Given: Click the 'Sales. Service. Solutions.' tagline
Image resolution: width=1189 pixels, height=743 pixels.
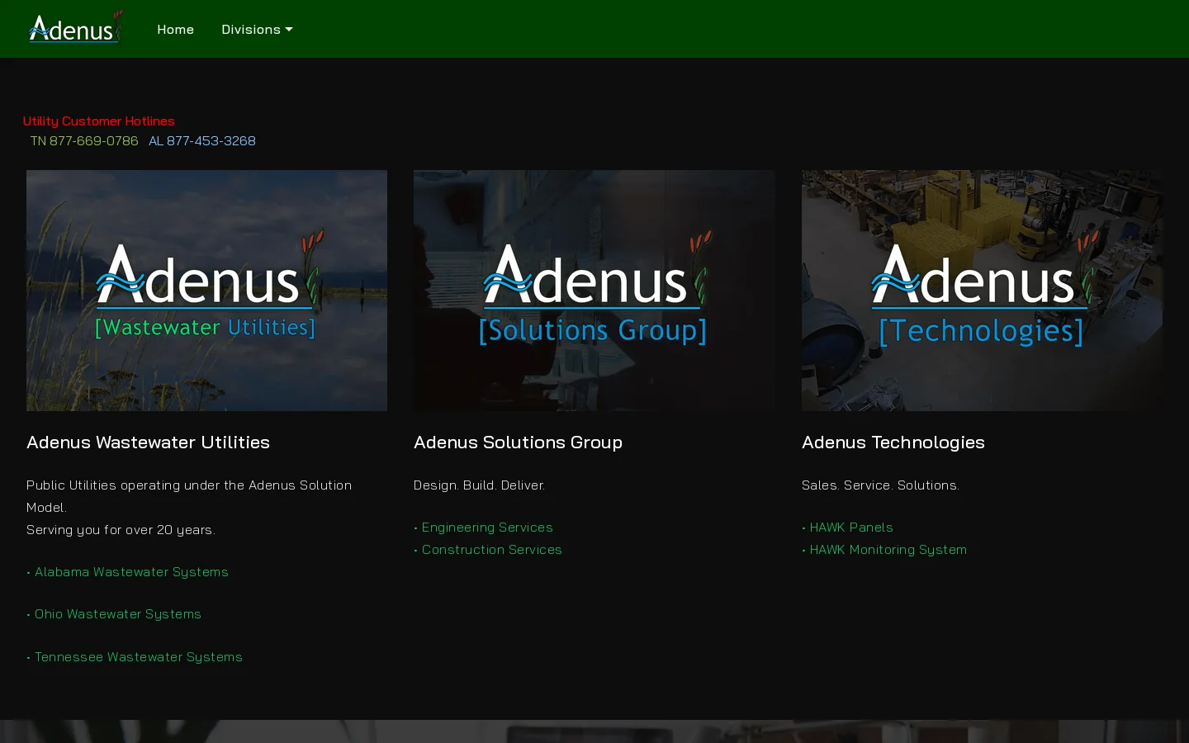Looking at the screenshot, I should (x=880, y=485).
